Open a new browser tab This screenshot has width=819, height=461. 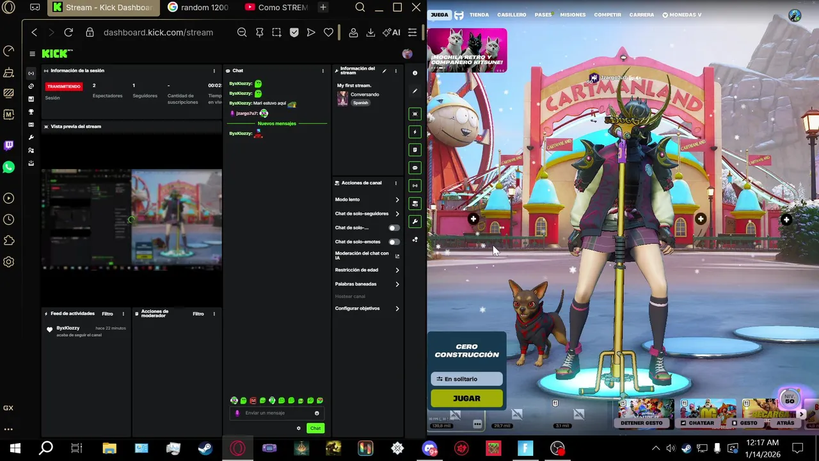point(322,8)
